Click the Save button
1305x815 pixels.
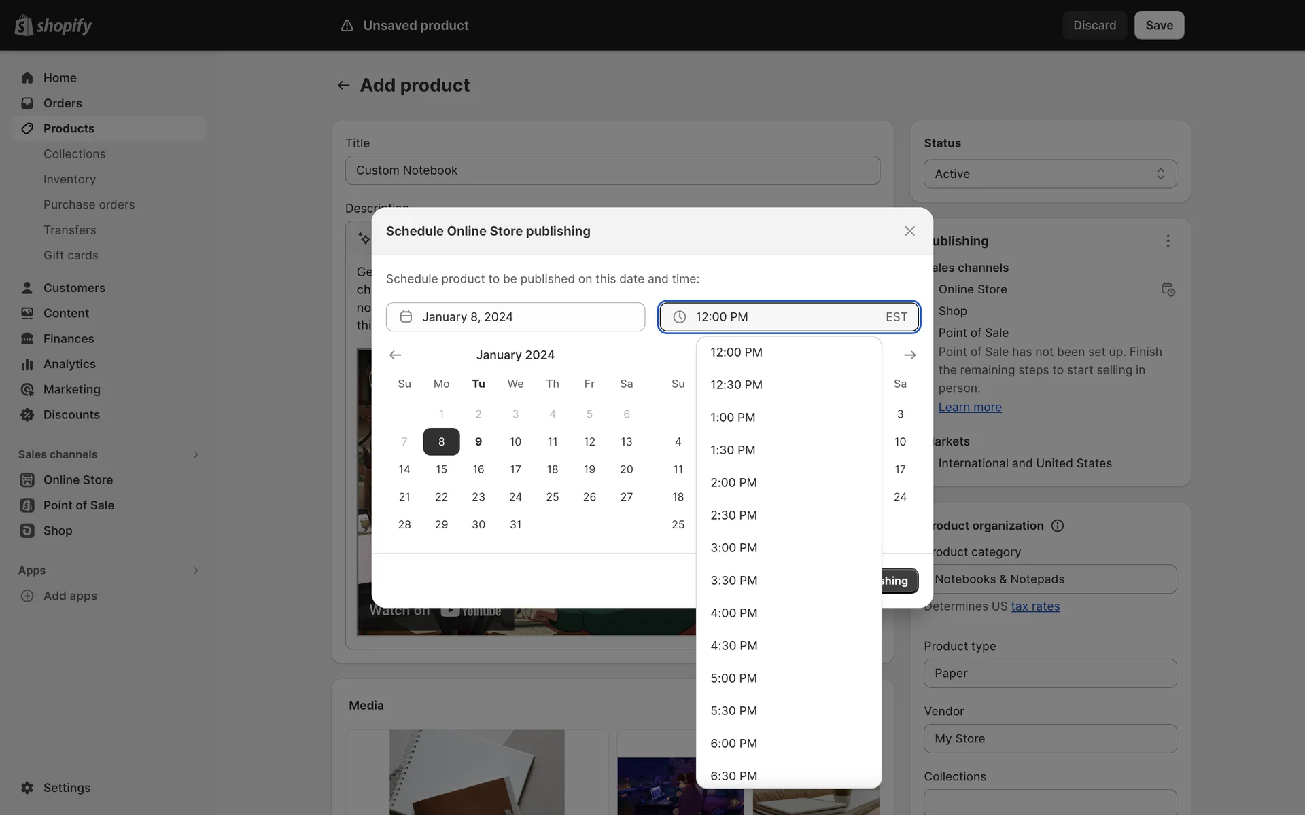tap(1159, 25)
